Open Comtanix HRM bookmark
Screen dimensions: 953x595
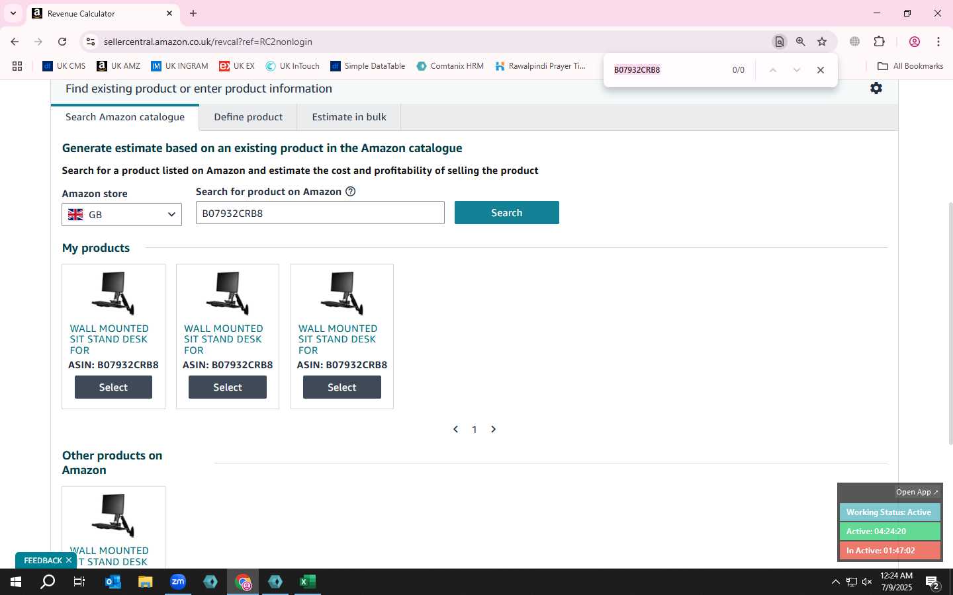(x=450, y=66)
